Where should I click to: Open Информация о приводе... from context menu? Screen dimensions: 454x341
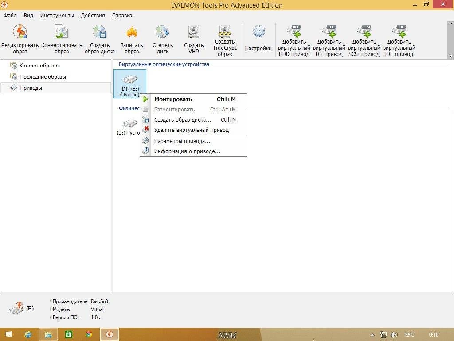pos(193,151)
